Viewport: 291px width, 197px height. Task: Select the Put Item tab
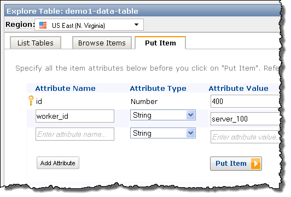[160, 43]
